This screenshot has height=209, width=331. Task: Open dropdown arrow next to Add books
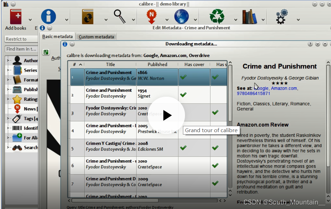(30, 20)
